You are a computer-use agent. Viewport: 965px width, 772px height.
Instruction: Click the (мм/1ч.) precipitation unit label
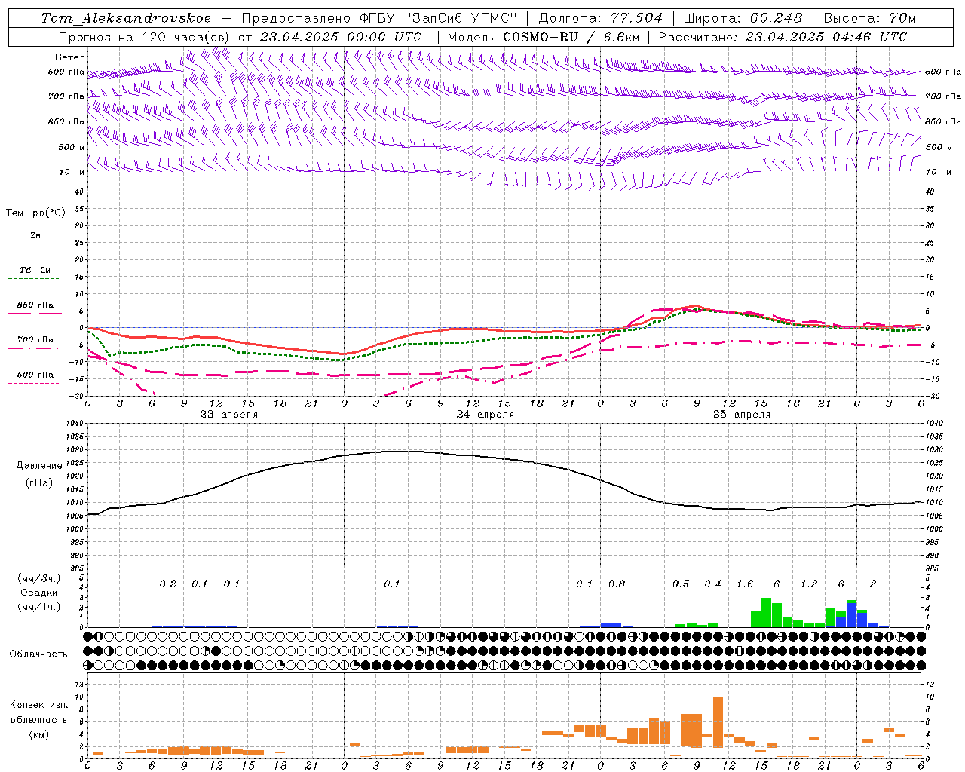[38, 607]
